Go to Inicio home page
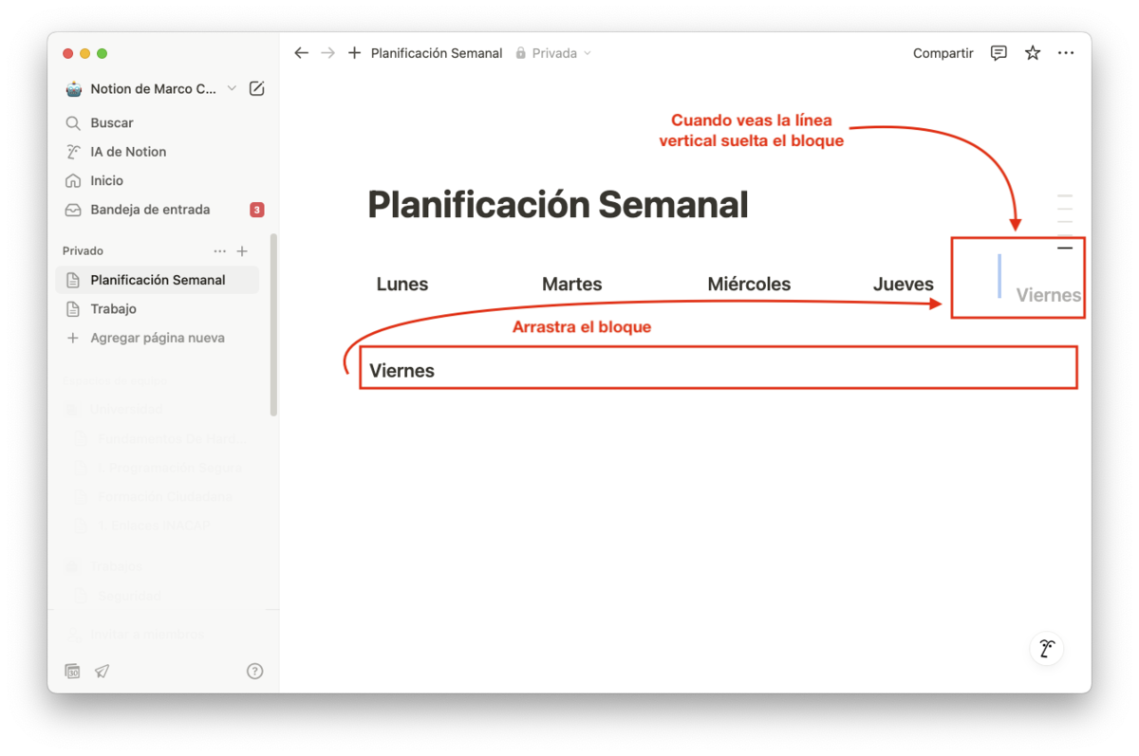The image size is (1139, 756). pos(106,180)
